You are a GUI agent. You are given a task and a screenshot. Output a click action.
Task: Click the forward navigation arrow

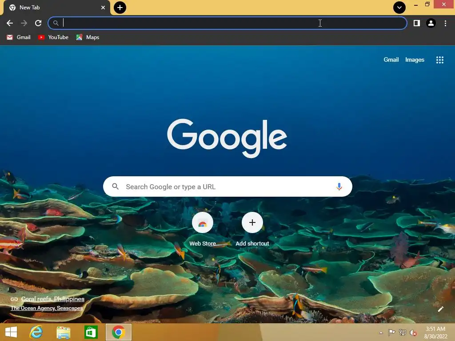[x=24, y=23]
